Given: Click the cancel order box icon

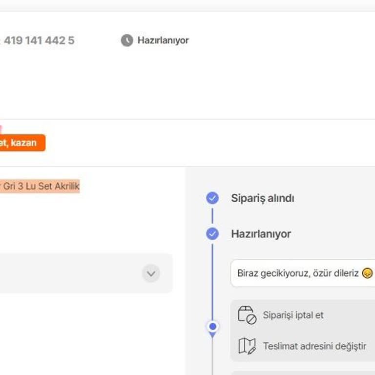Looking at the screenshot, I should 247,315.
